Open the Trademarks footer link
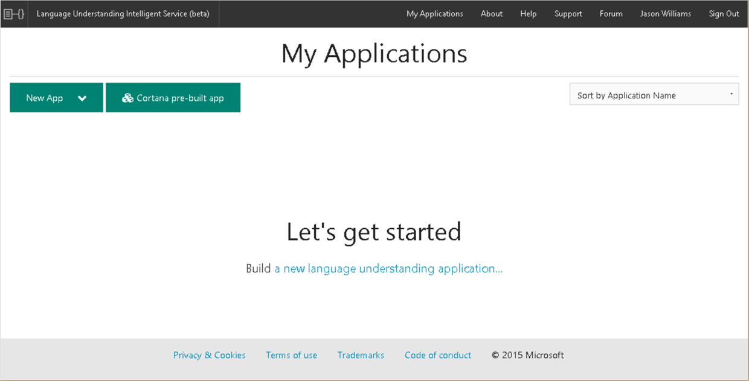The image size is (749, 381). coord(361,355)
